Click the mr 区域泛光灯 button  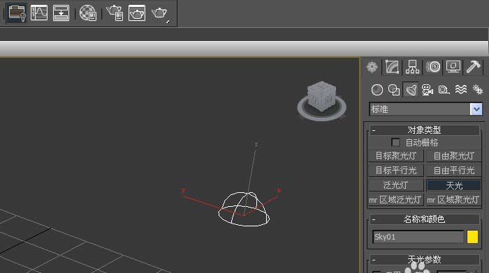[396, 200]
